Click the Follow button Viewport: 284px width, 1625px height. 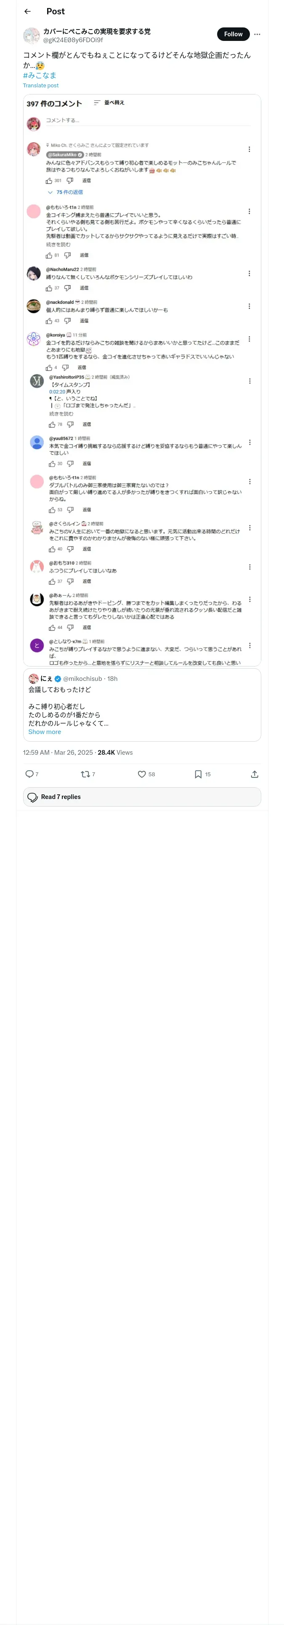(x=233, y=34)
